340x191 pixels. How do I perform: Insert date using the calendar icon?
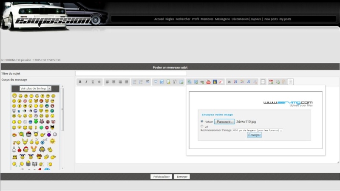coord(271,81)
